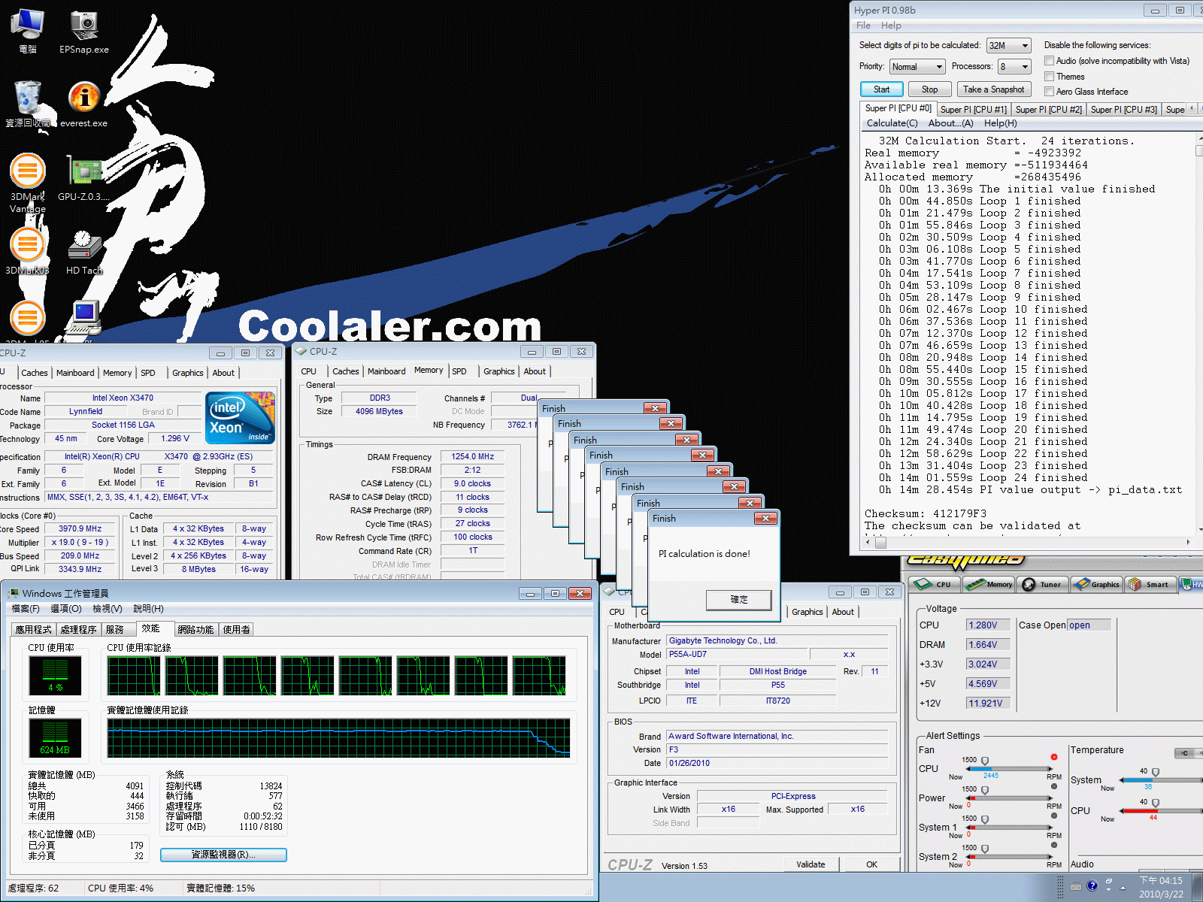
Task: Open Caches tab in CPU-Z memory window
Action: point(346,371)
